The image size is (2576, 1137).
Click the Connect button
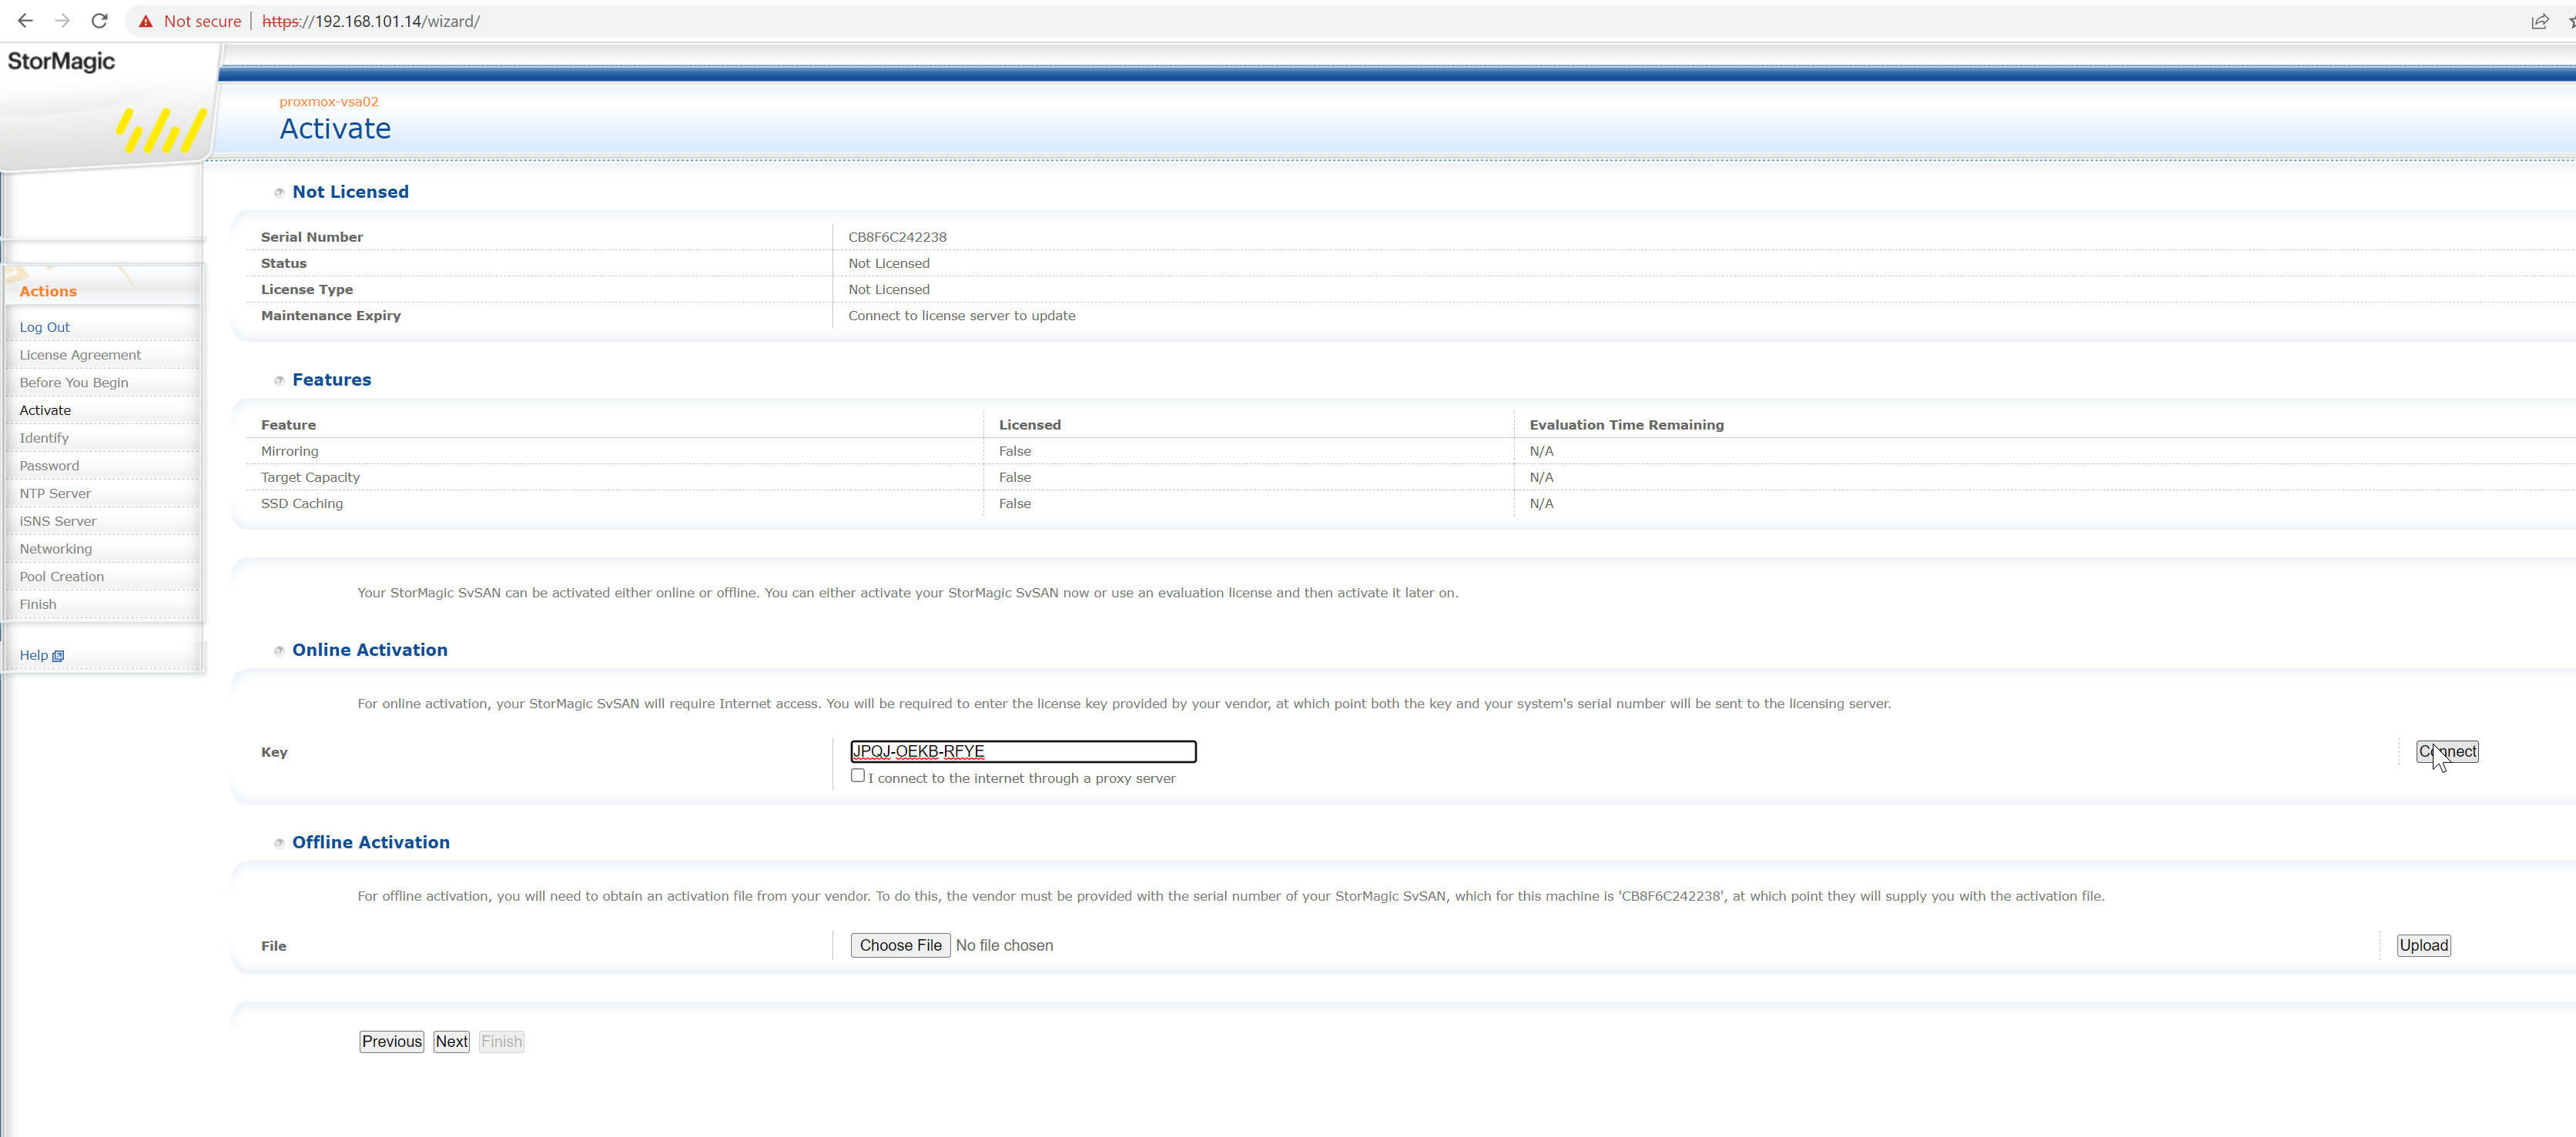click(x=2447, y=751)
